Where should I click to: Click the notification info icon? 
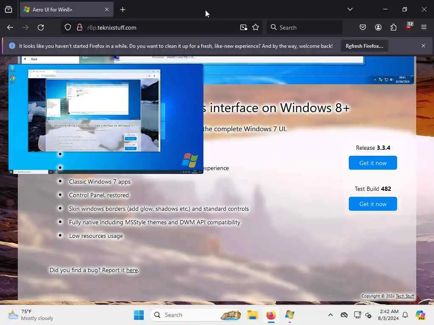click(12, 46)
